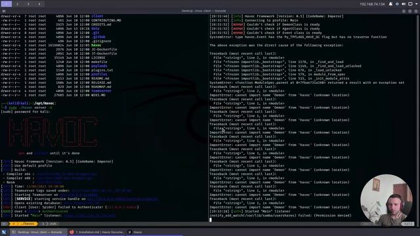Click the 'CONTRIBUTING.MD' file name
This screenshot has width=420, height=236.
pyautogui.click(x=106, y=20)
